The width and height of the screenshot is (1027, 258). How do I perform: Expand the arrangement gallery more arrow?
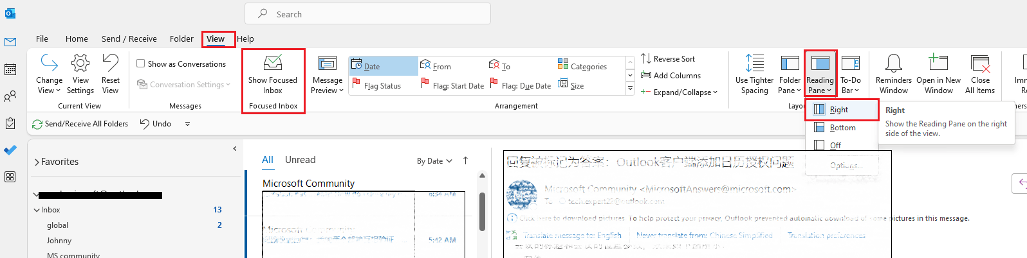click(x=630, y=88)
